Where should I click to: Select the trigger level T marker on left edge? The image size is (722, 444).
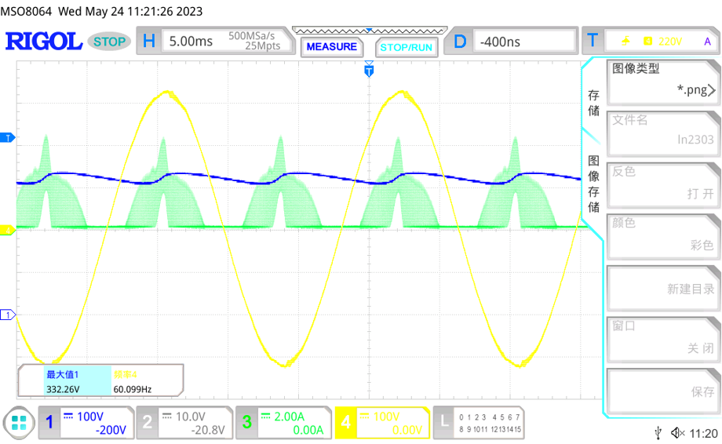9,138
